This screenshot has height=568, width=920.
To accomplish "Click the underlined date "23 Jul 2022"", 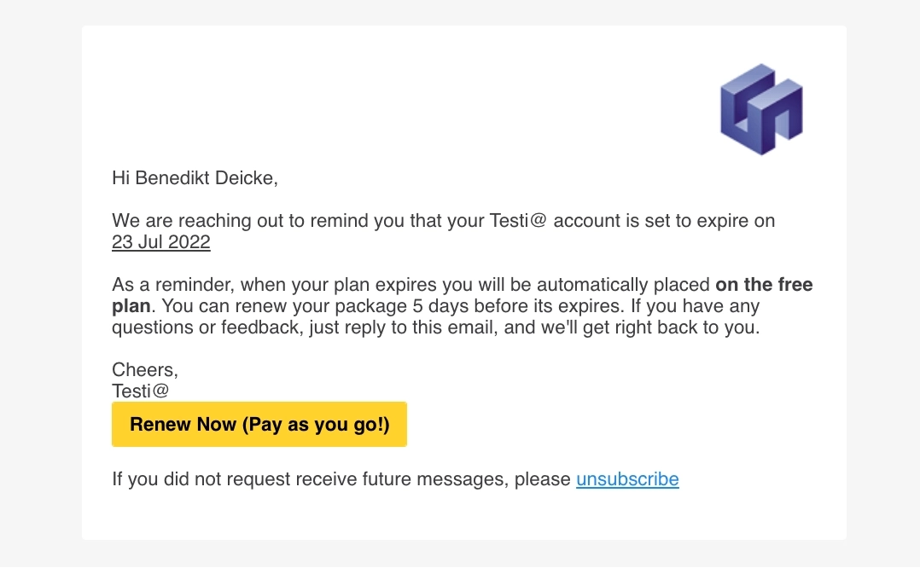I will pyautogui.click(x=160, y=242).
